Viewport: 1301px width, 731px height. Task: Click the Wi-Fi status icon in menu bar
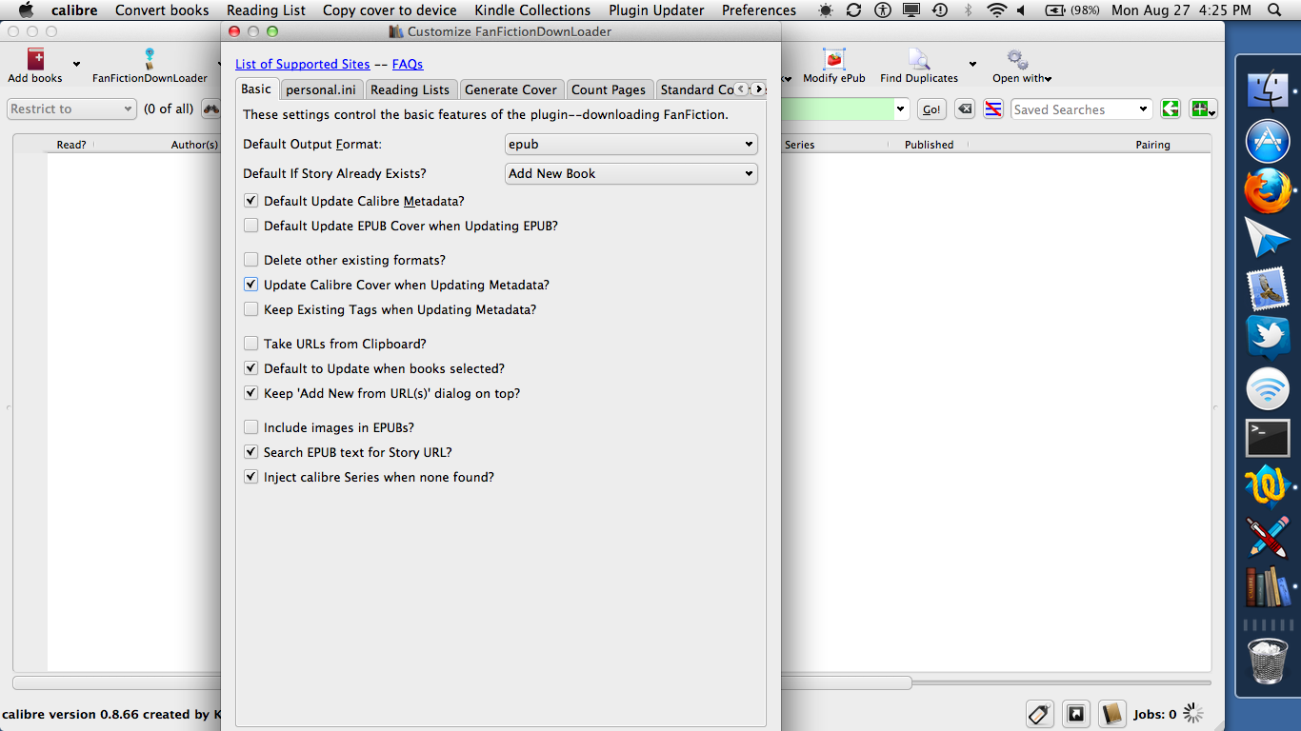tap(996, 10)
